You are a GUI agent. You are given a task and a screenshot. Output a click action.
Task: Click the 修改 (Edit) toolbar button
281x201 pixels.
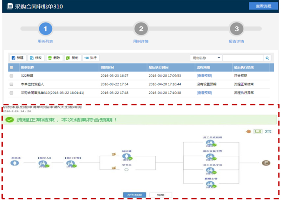tap(36, 58)
